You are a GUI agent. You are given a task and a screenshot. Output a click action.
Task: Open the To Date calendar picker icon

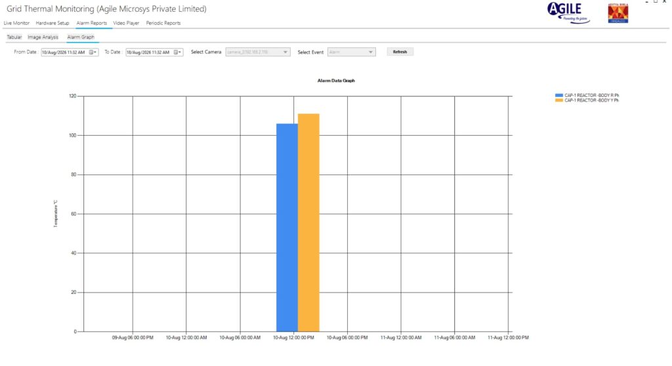(x=176, y=52)
